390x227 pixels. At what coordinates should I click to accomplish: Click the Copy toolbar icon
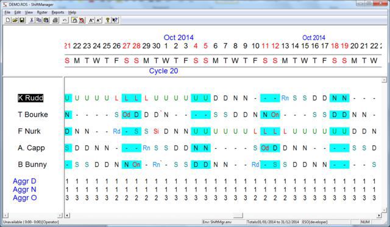(39, 20)
